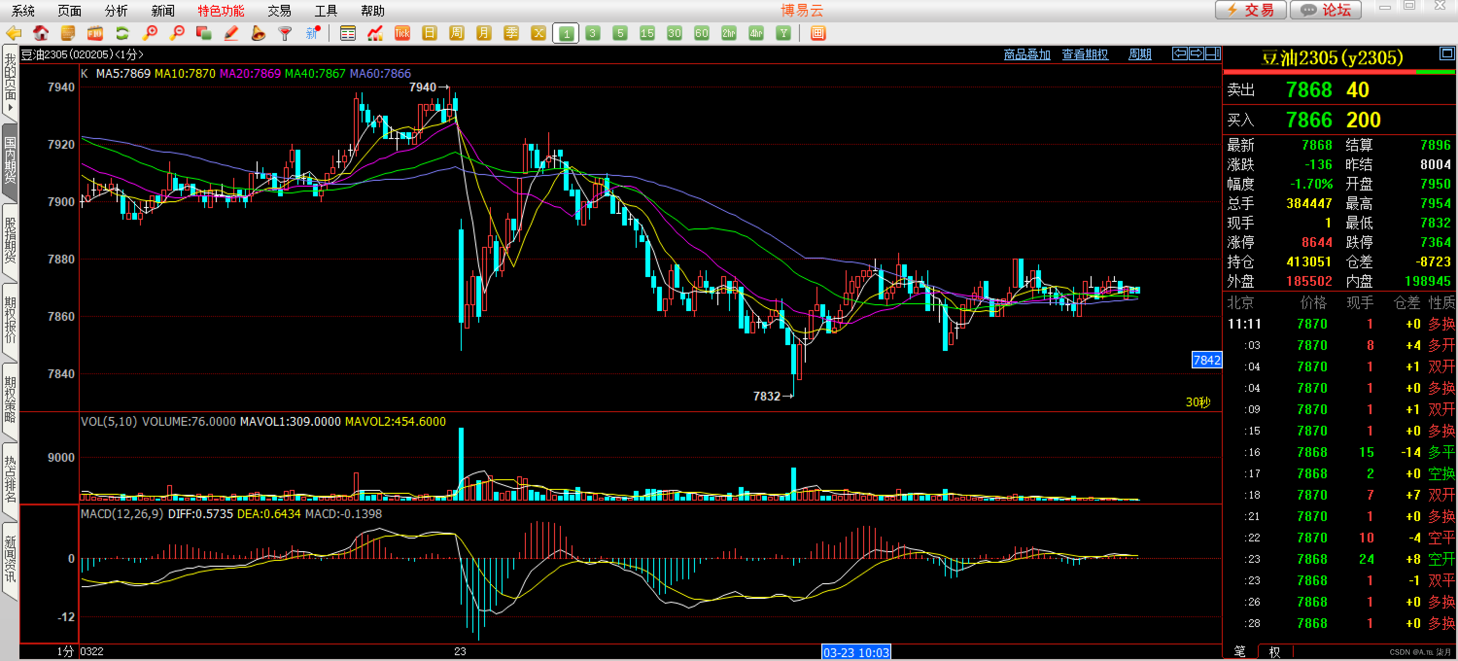Click the 商品叠加 link
Image resolution: width=1458 pixels, height=661 pixels.
click(1027, 54)
